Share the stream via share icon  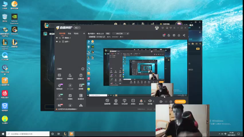click(x=184, y=35)
